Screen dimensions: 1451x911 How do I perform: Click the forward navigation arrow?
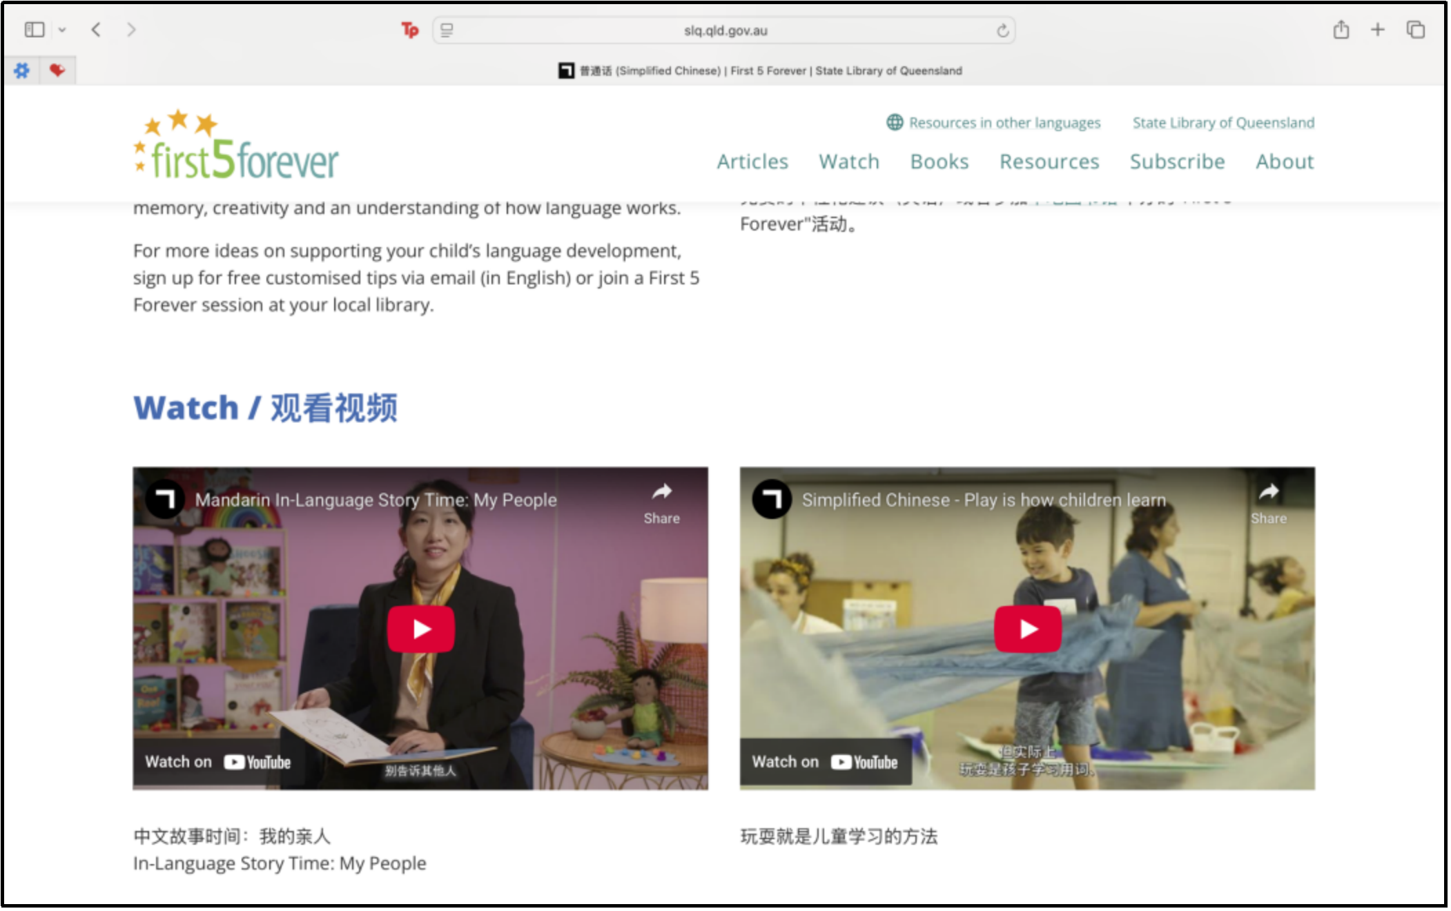(x=131, y=30)
